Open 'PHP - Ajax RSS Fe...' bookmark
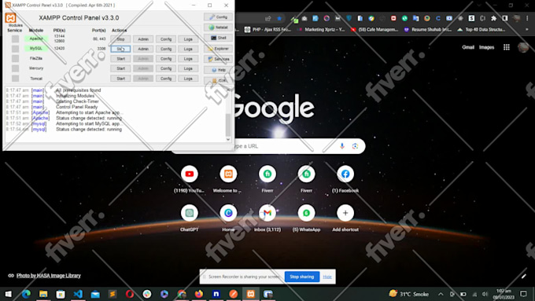 point(267,30)
